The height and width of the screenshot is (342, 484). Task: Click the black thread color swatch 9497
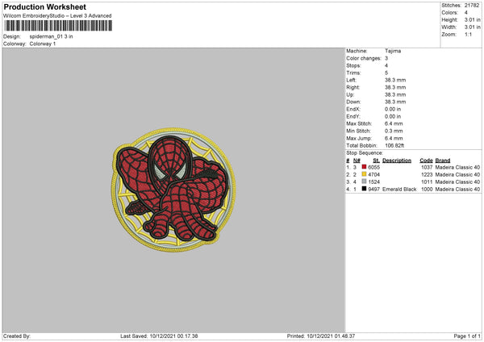pos(365,189)
